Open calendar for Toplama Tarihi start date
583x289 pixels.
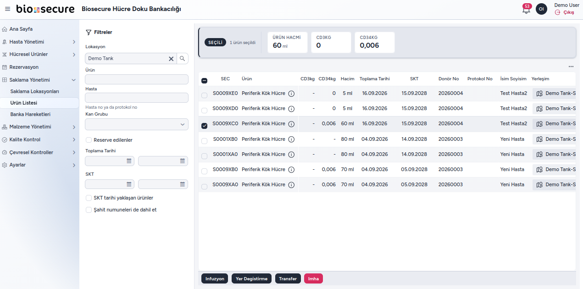click(129, 161)
